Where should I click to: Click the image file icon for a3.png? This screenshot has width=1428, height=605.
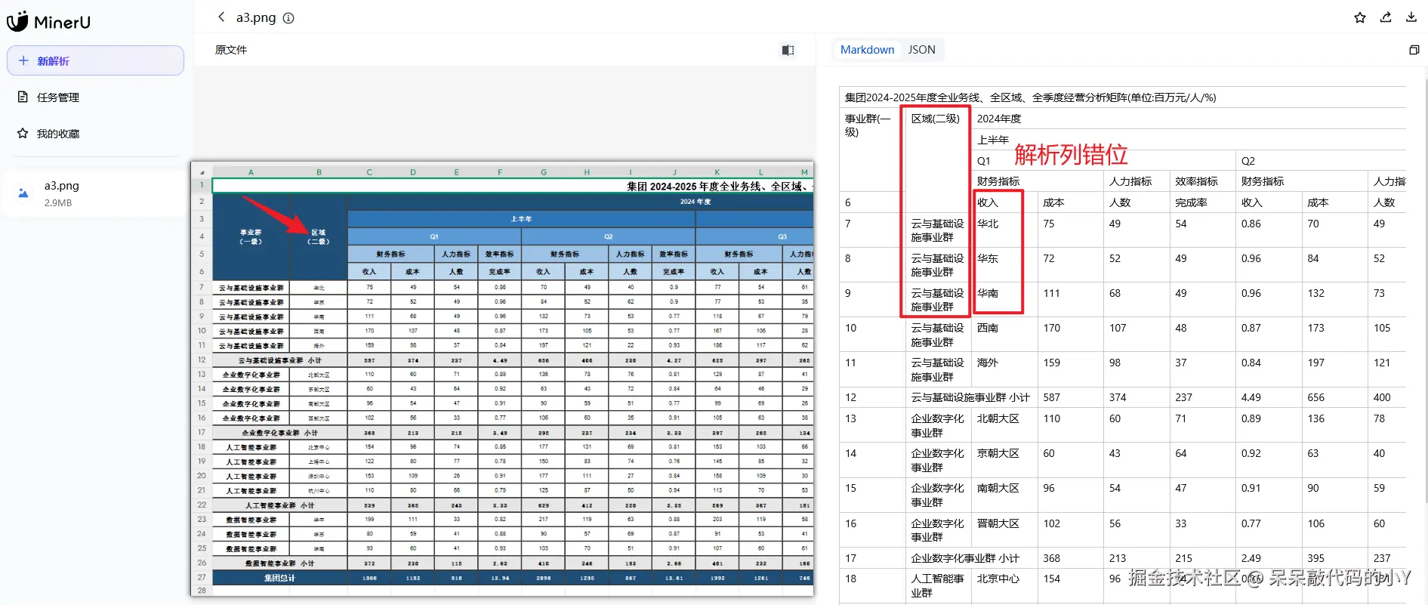[23, 193]
